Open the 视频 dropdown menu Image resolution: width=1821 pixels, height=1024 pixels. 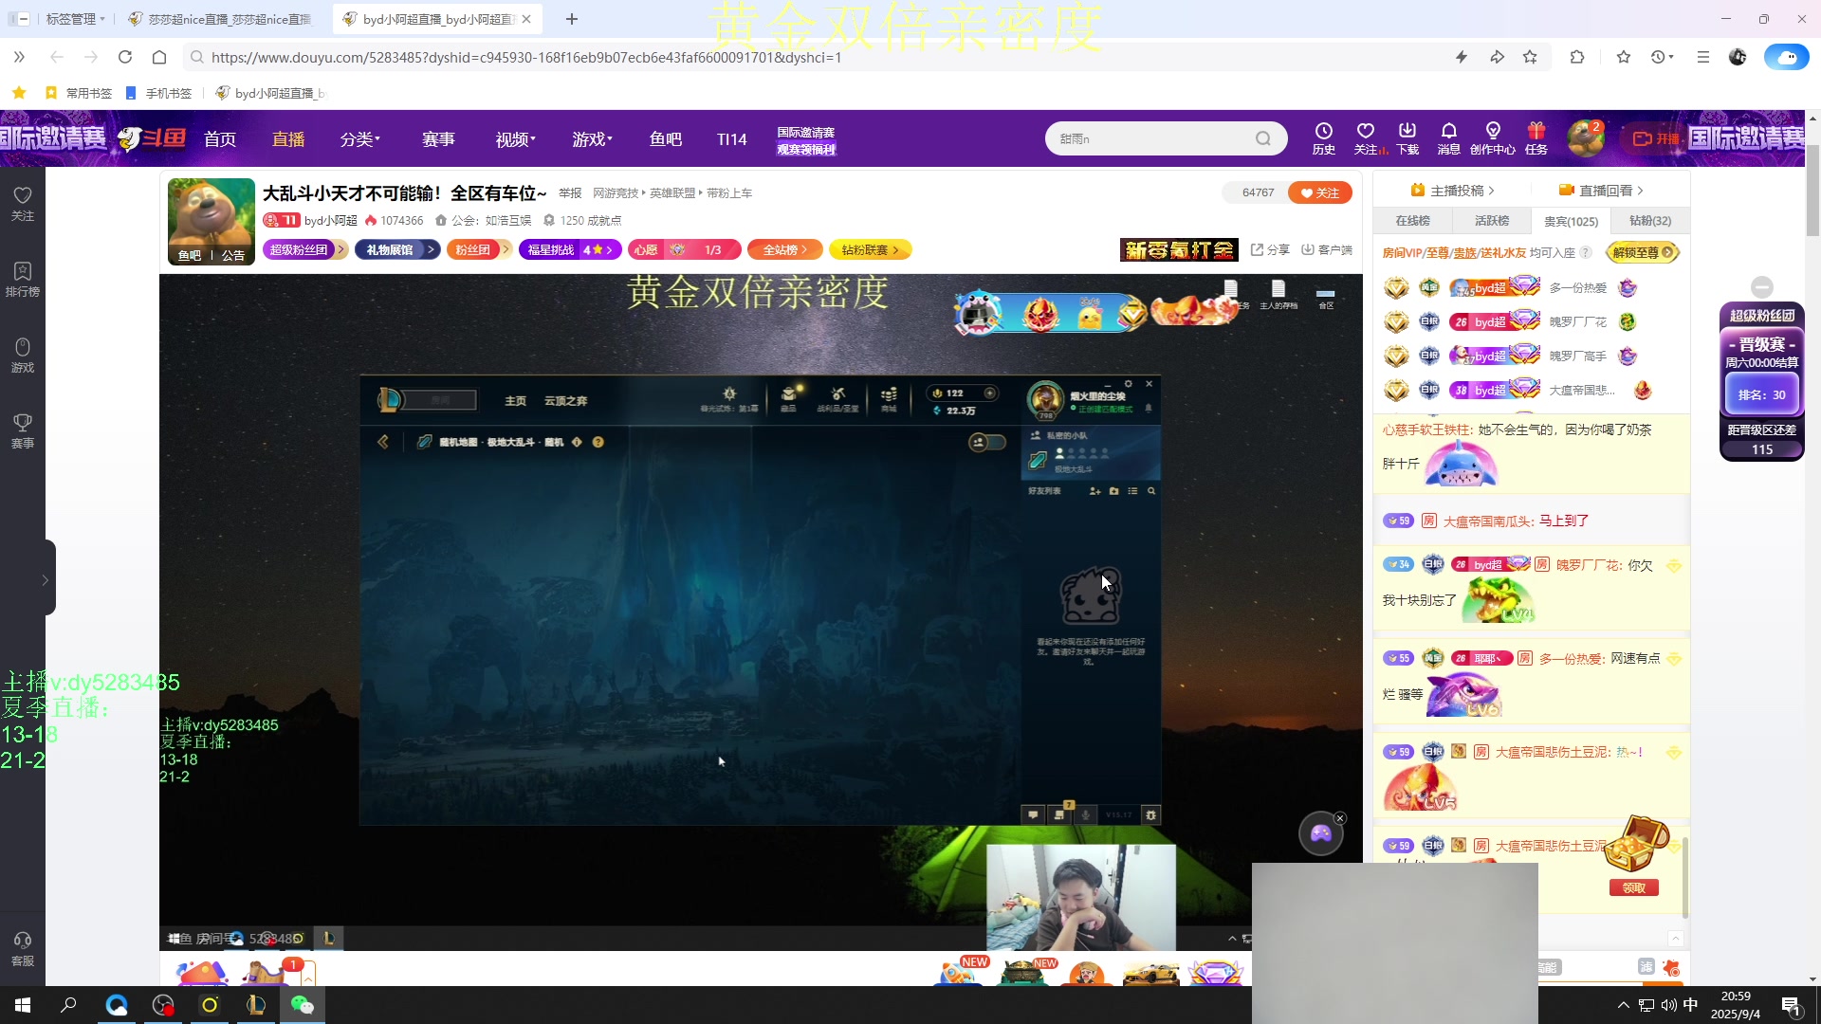click(x=515, y=139)
